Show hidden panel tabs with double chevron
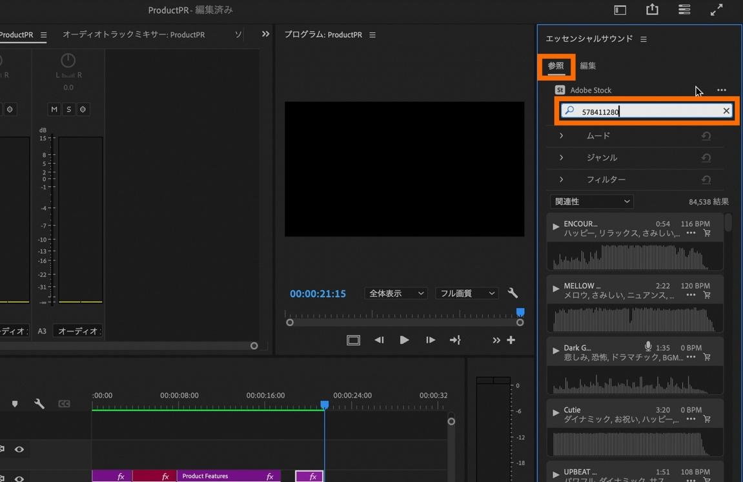Screen dimensions: 743x482 [265, 34]
